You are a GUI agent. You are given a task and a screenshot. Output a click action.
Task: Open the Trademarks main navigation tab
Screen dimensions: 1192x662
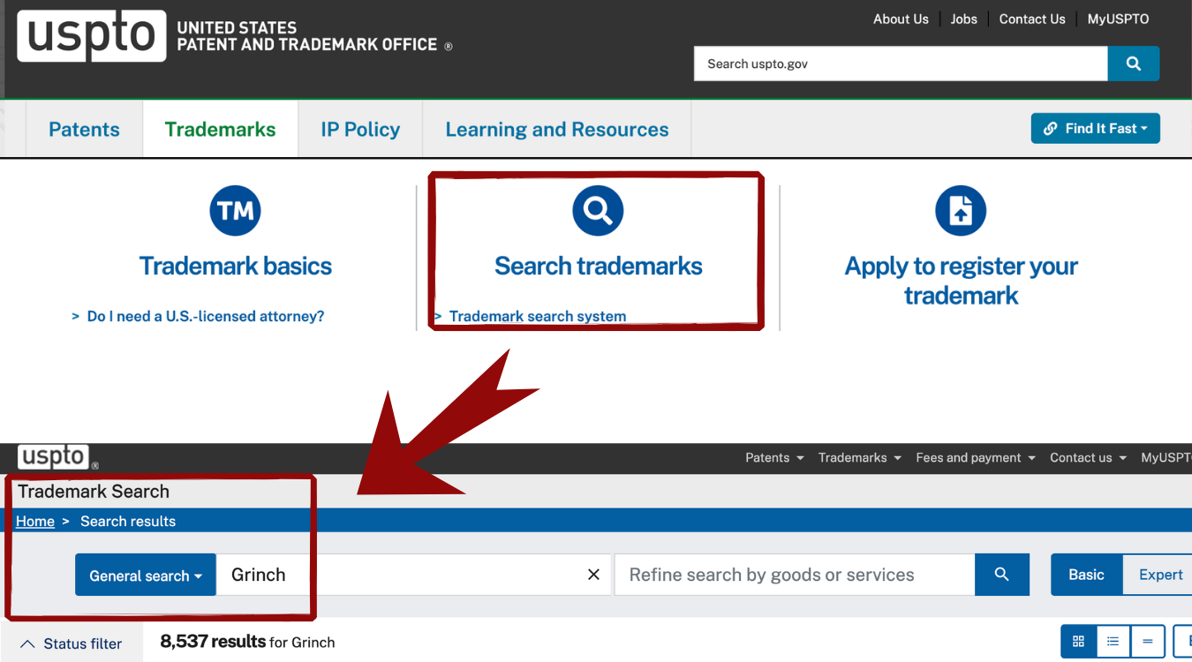point(220,130)
